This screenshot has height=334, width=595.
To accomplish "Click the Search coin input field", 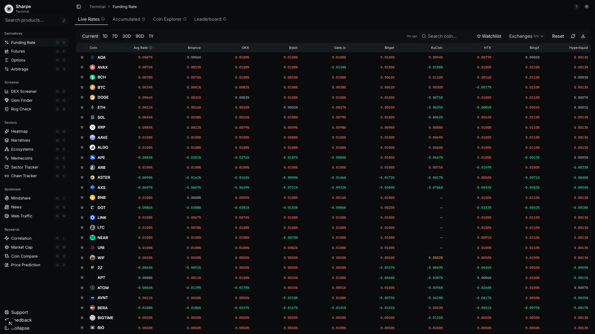I will coord(443,36).
